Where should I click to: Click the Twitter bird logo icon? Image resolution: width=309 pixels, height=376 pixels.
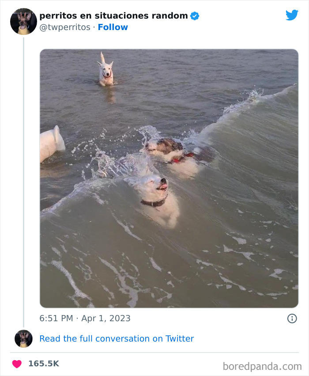pos(292,15)
